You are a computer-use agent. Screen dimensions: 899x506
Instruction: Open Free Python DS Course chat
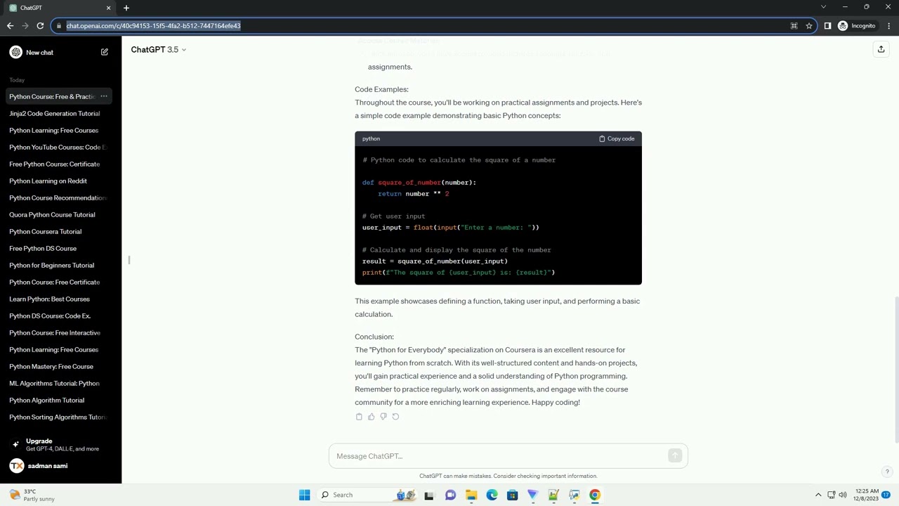click(59, 248)
